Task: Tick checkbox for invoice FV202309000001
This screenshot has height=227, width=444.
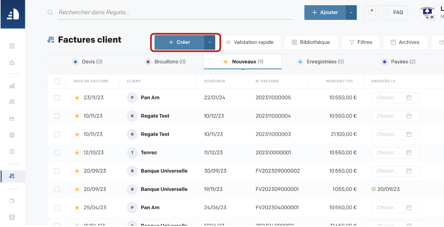Action: pos(57,189)
